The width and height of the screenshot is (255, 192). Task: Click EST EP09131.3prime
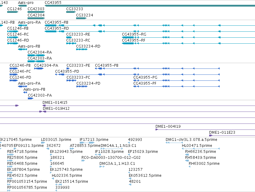coord(15,149)
